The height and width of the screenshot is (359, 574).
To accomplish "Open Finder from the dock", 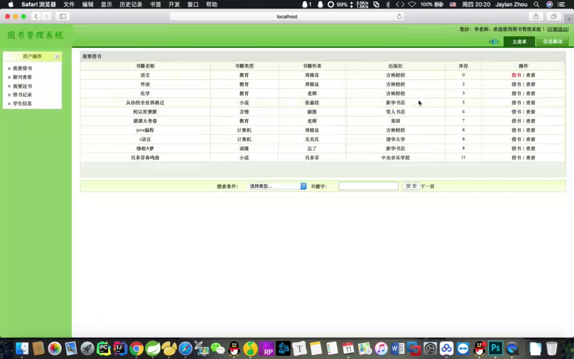I will [22, 348].
